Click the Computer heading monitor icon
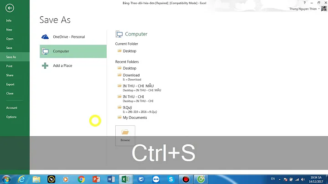328x184 pixels. tap(119, 34)
